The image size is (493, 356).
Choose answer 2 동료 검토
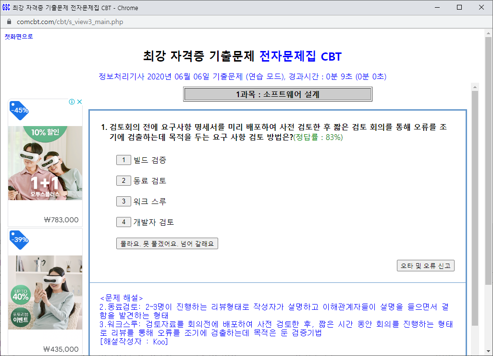pos(123,180)
